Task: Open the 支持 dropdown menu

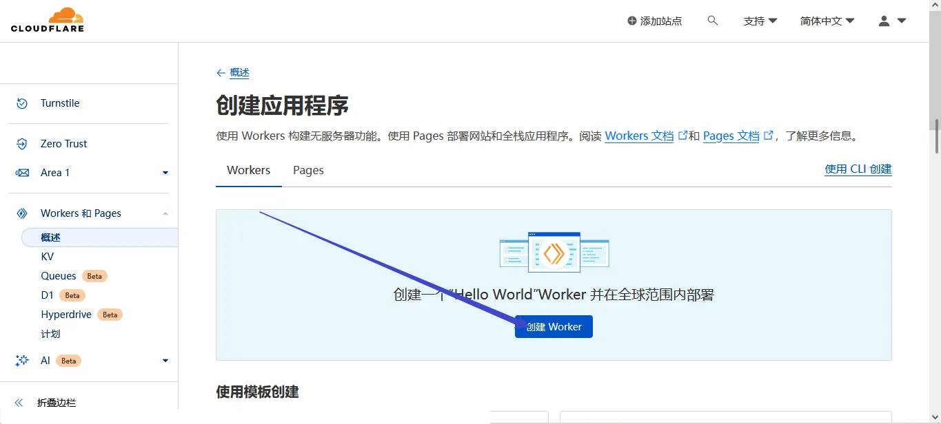Action: click(x=760, y=21)
